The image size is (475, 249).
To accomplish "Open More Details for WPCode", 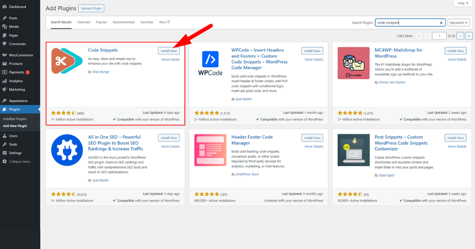I will coord(314,60).
